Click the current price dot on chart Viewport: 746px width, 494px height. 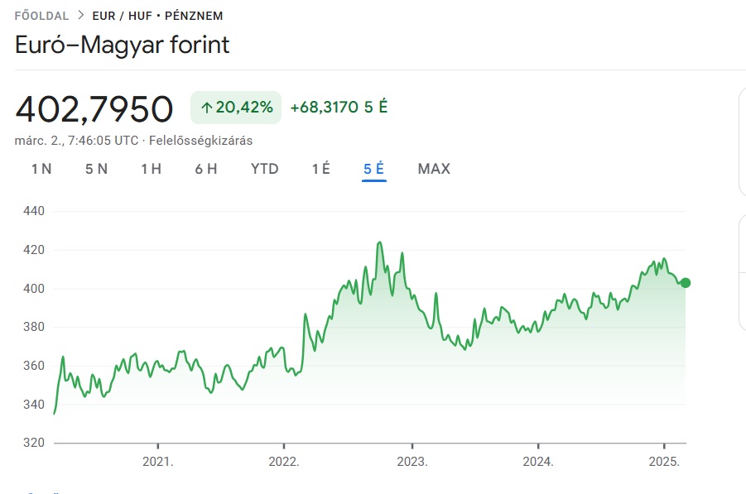point(685,283)
